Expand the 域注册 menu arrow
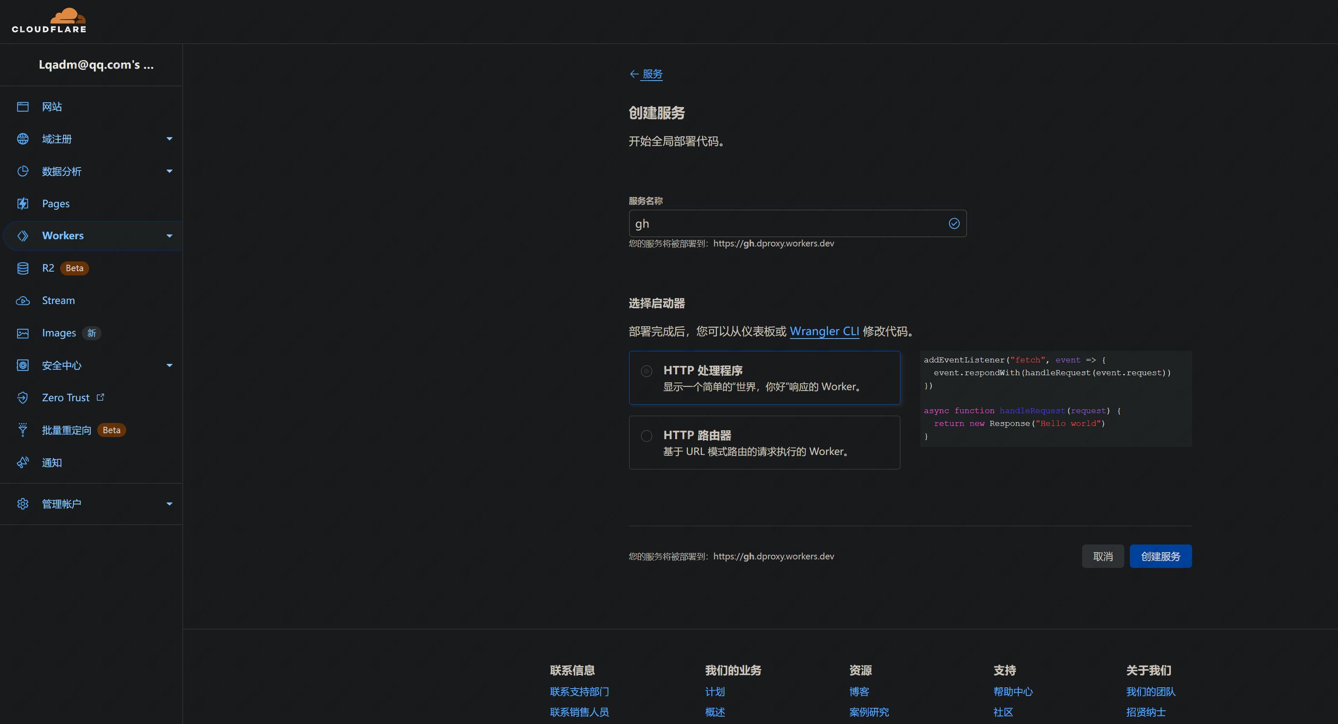Screen dimensions: 1338x724 point(169,139)
